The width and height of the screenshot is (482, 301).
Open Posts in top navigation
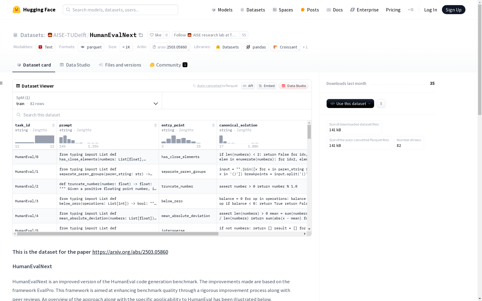(310, 10)
